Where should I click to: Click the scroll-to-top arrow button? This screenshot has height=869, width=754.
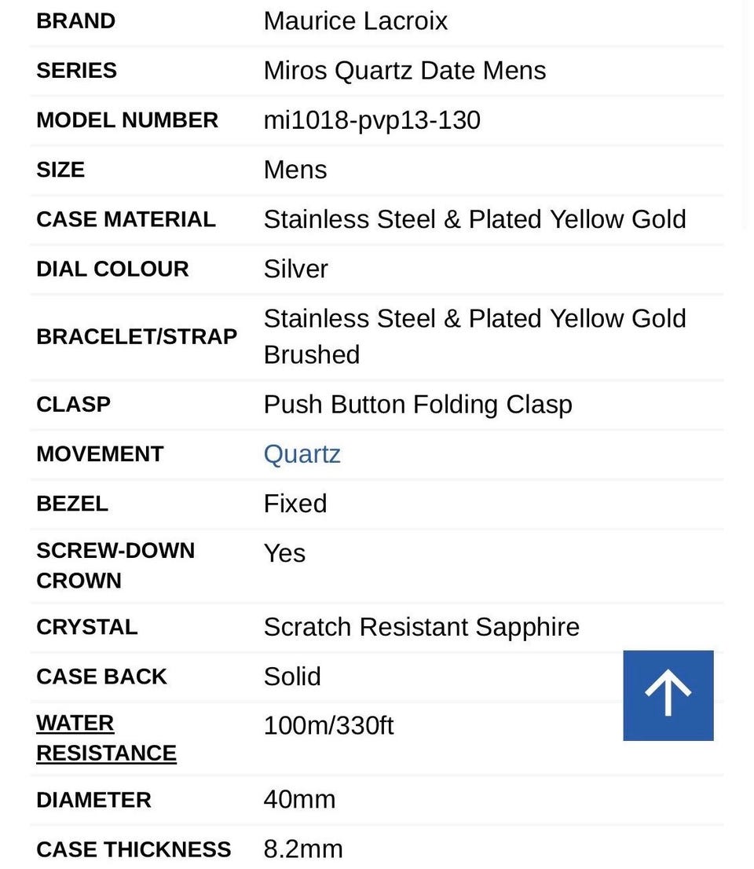668,695
